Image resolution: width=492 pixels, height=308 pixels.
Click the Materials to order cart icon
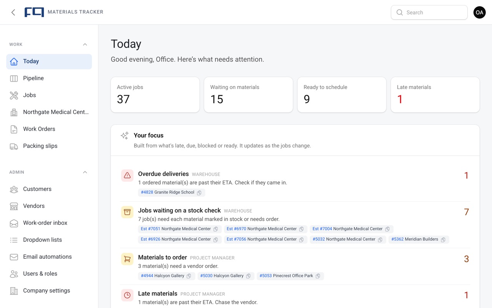pos(127,259)
